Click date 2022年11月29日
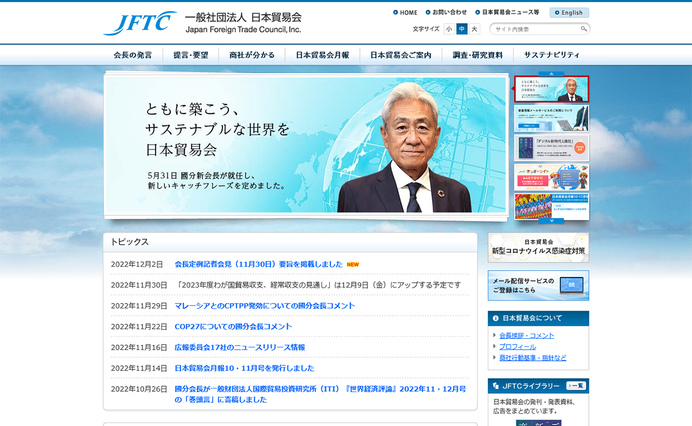Image resolution: width=692 pixels, height=426 pixels. pyautogui.click(x=139, y=306)
